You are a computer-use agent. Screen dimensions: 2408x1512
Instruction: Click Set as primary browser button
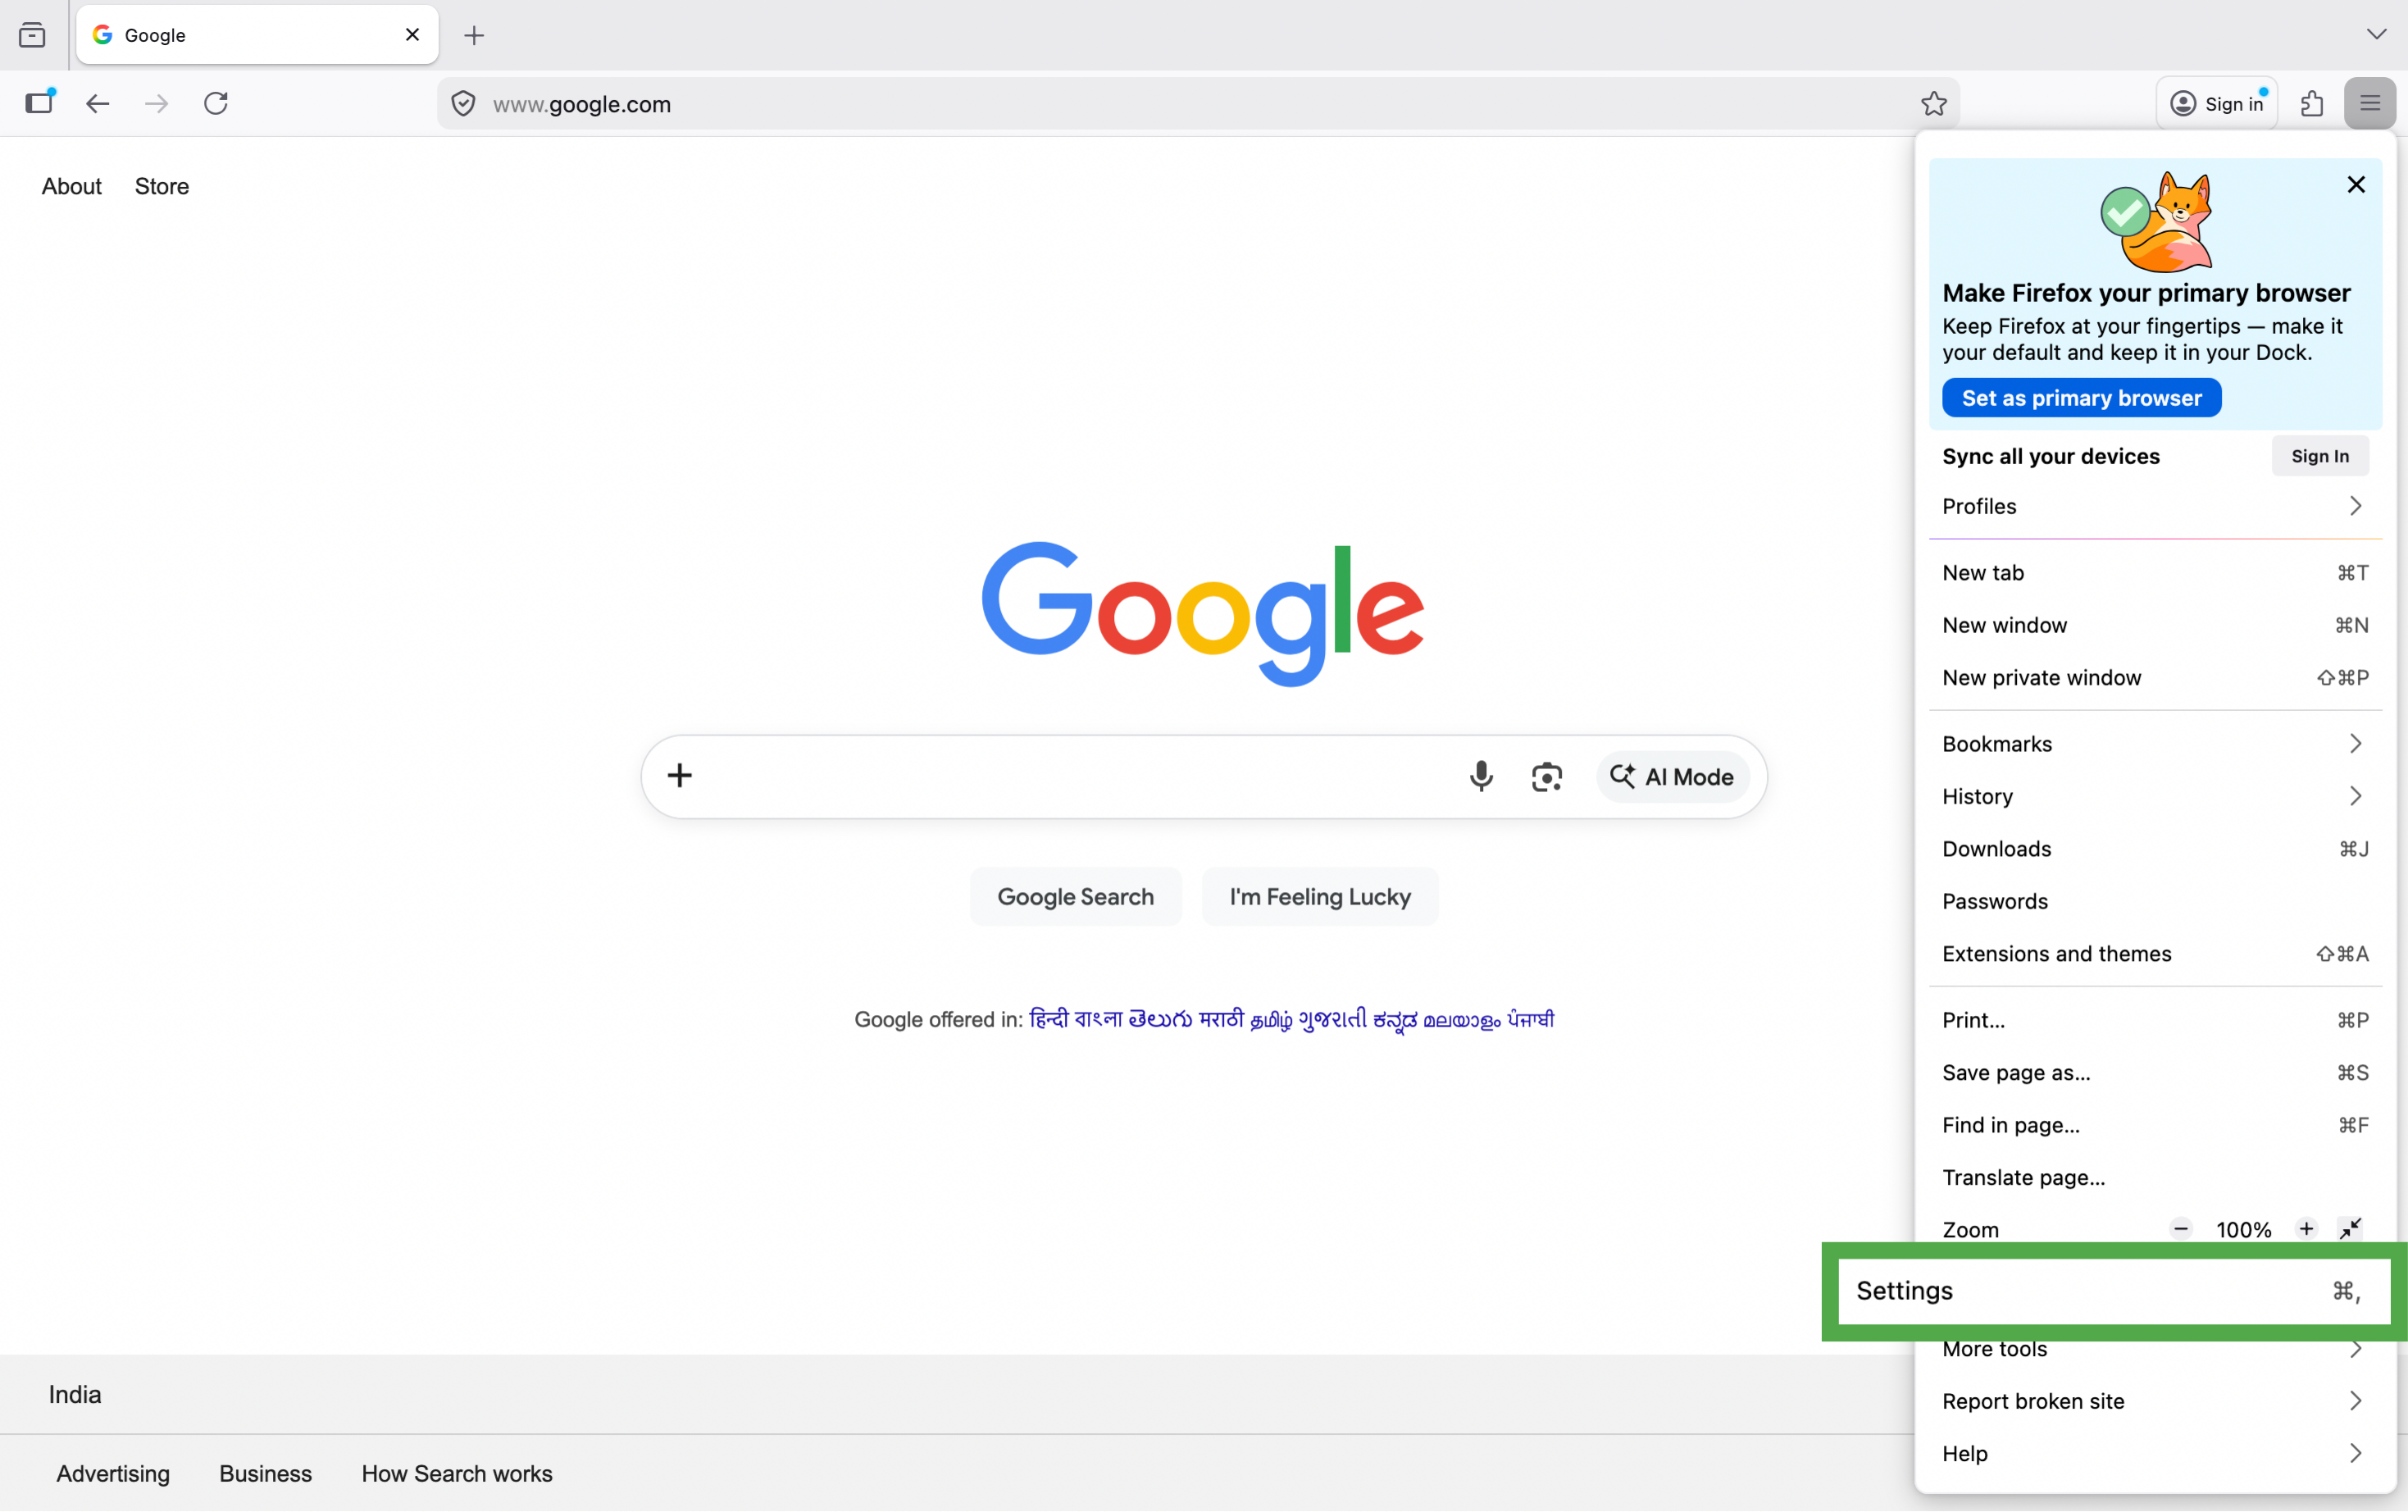coord(2081,398)
